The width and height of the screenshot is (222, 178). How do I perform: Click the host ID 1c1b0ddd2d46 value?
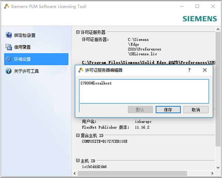[x=94, y=167]
